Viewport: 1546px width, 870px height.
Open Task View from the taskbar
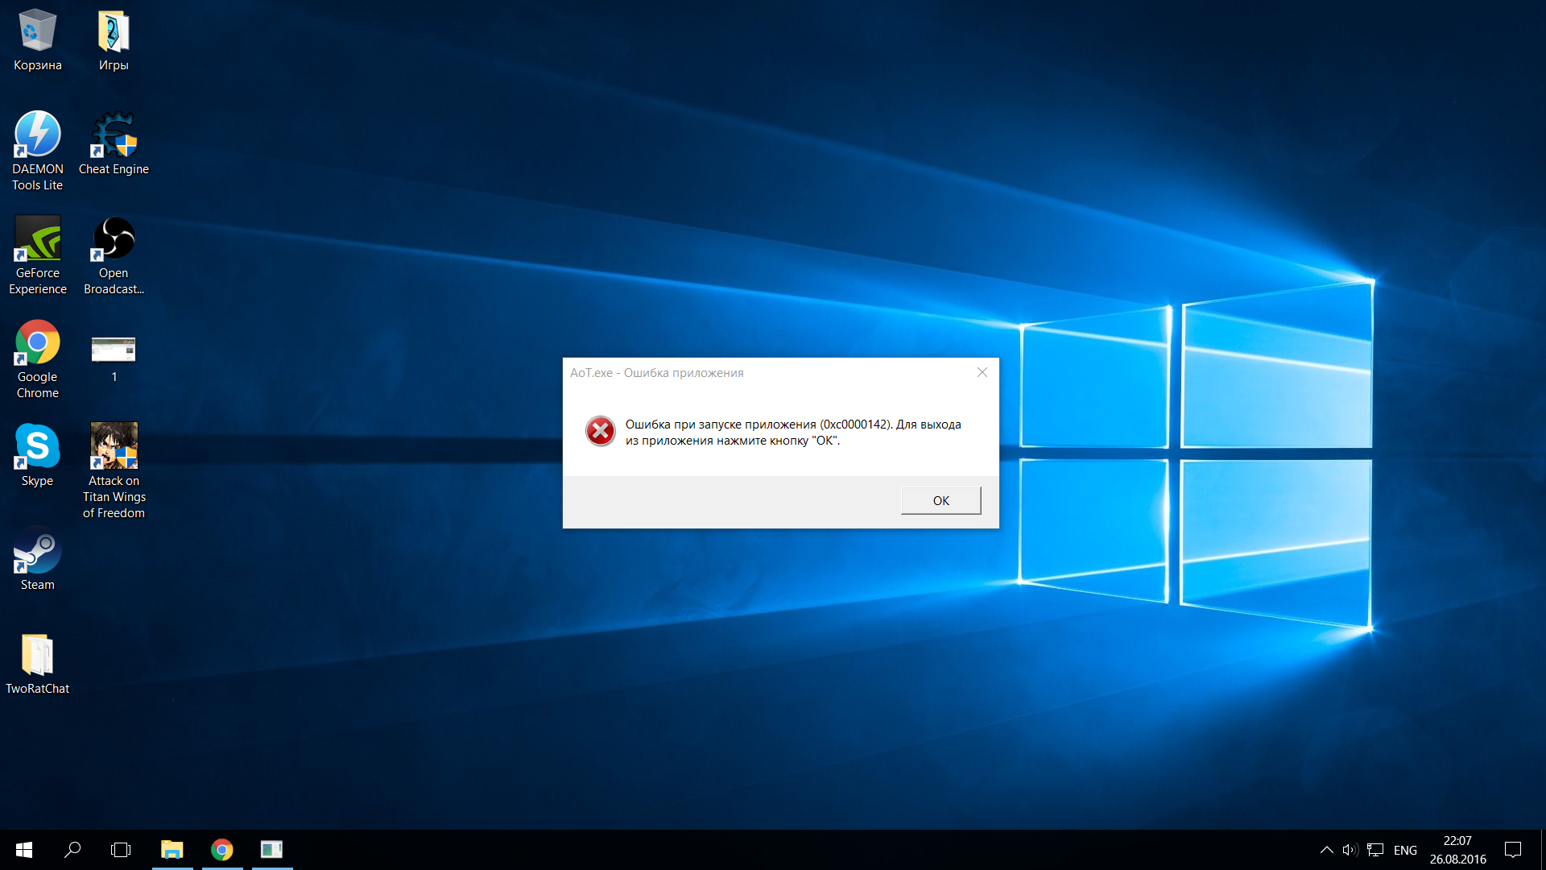121,850
